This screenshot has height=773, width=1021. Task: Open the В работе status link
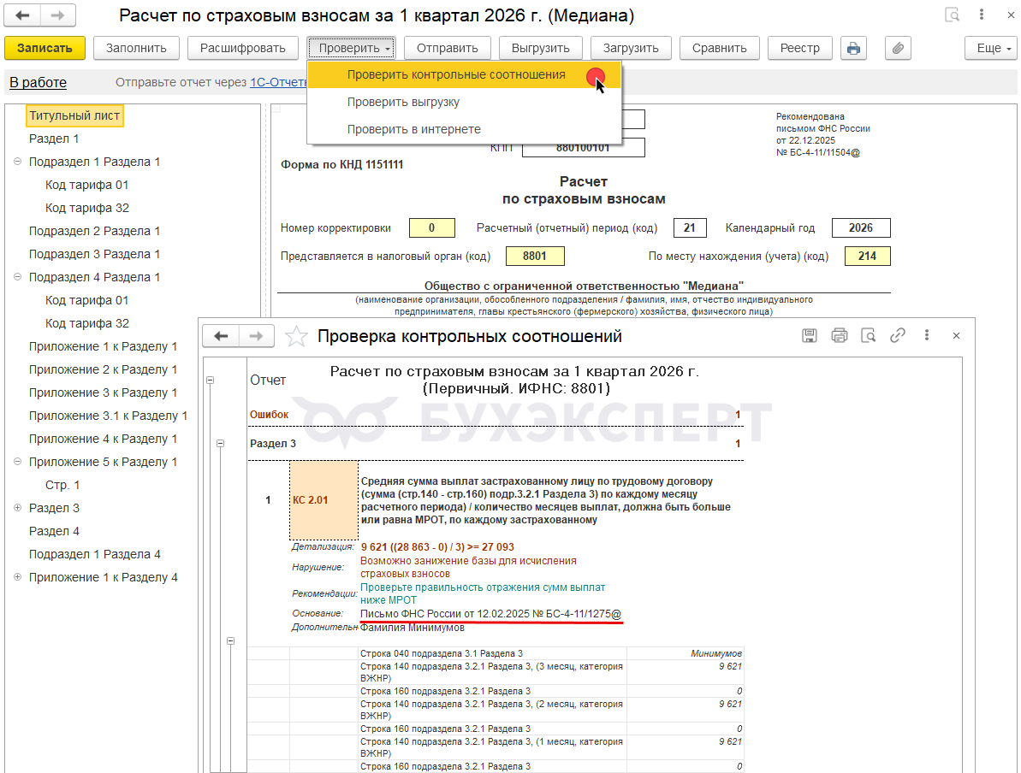pyautogui.click(x=38, y=83)
